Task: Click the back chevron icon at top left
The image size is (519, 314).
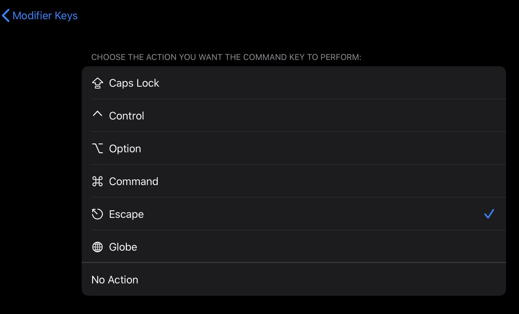Action: click(x=6, y=15)
